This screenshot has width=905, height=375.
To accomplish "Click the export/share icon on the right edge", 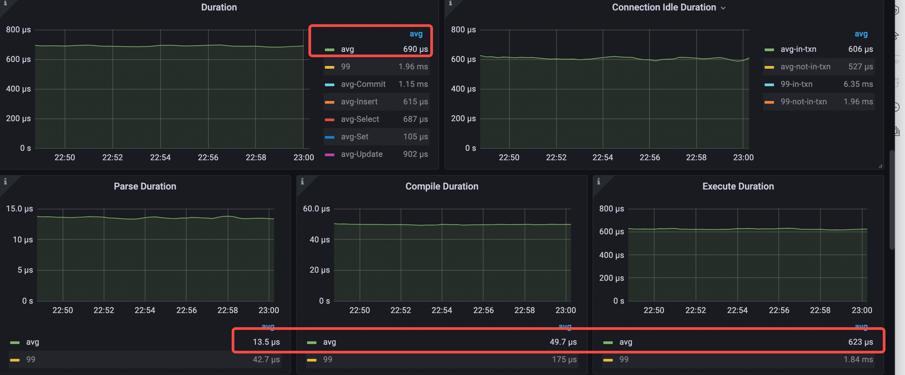I will (897, 83).
